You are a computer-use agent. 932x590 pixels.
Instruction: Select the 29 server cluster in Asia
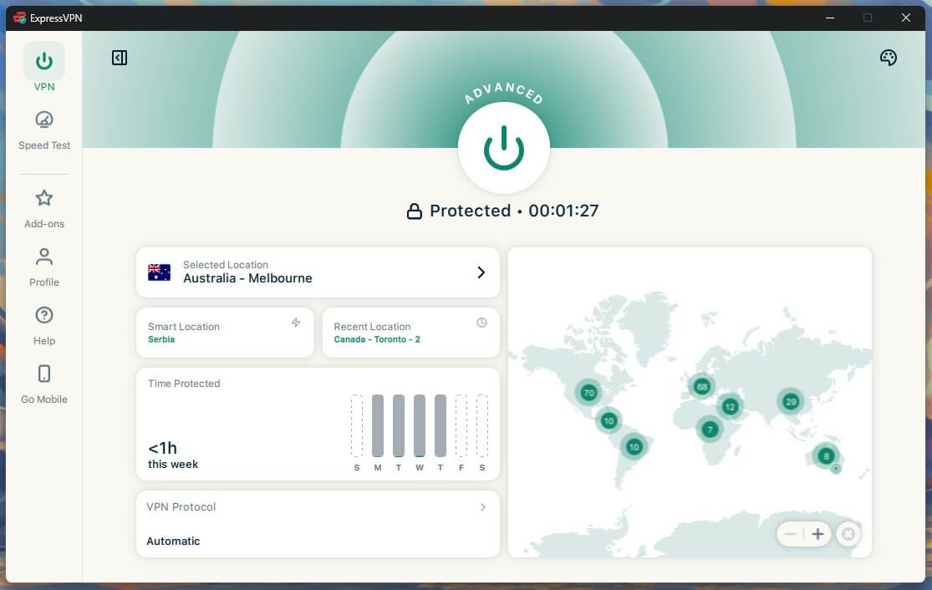tap(791, 402)
